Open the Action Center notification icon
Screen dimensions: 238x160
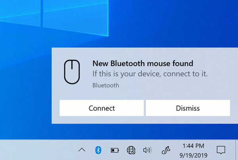coord(221,150)
